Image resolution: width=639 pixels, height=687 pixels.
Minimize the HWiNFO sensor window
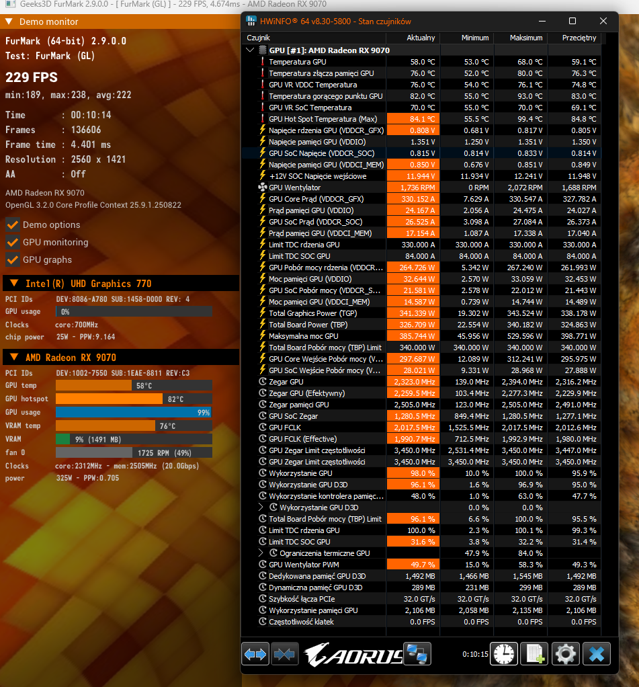[x=542, y=21]
